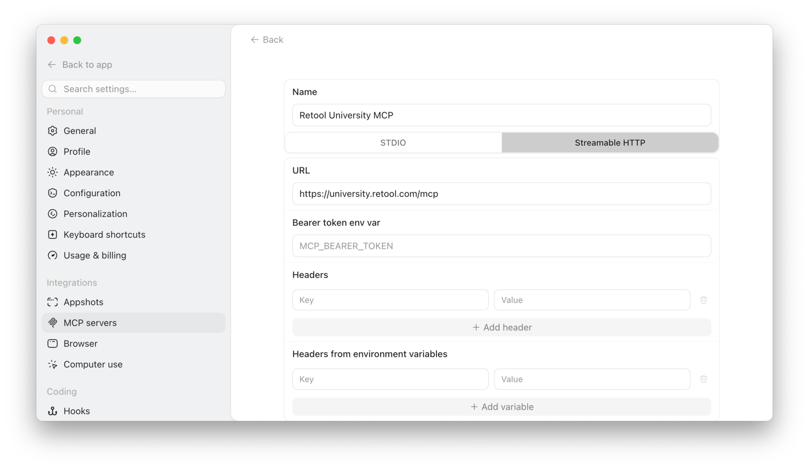809x469 pixels.
Task: Click the Headers from environment variables label
Action: point(369,354)
